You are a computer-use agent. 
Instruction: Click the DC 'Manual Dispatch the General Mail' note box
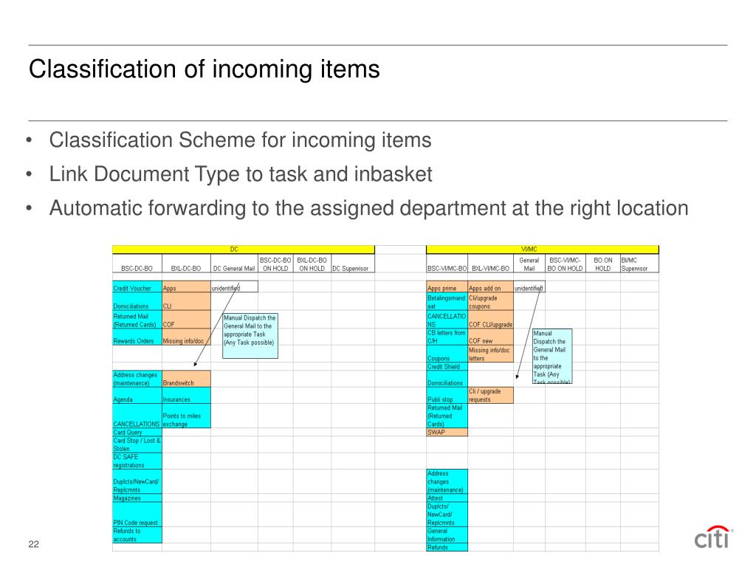click(x=250, y=336)
